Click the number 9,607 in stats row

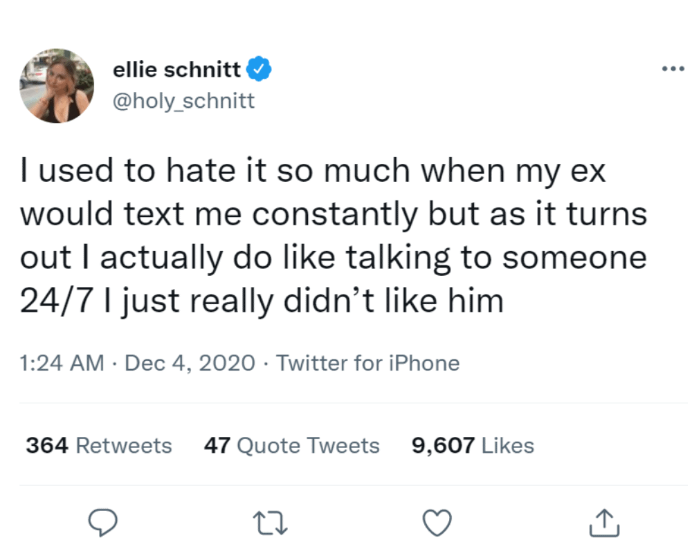point(443,446)
